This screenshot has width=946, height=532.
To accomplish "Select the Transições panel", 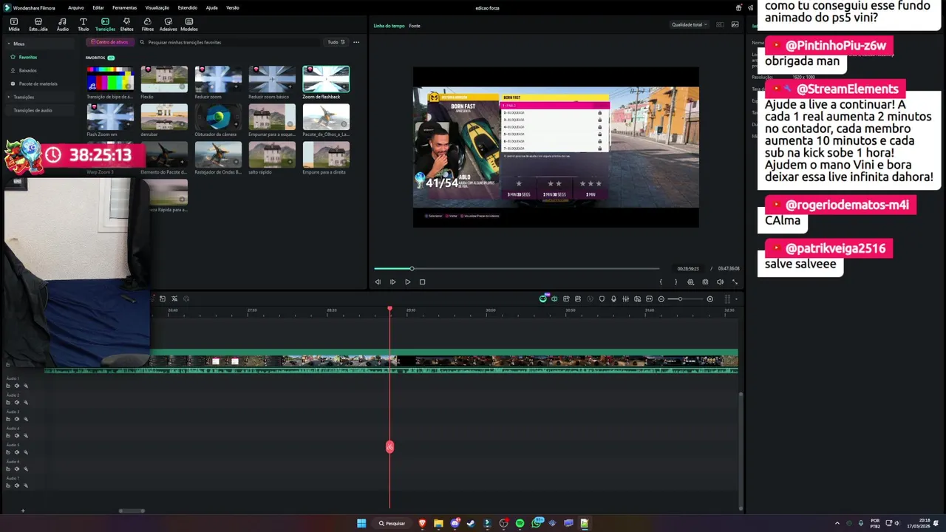I will point(105,24).
